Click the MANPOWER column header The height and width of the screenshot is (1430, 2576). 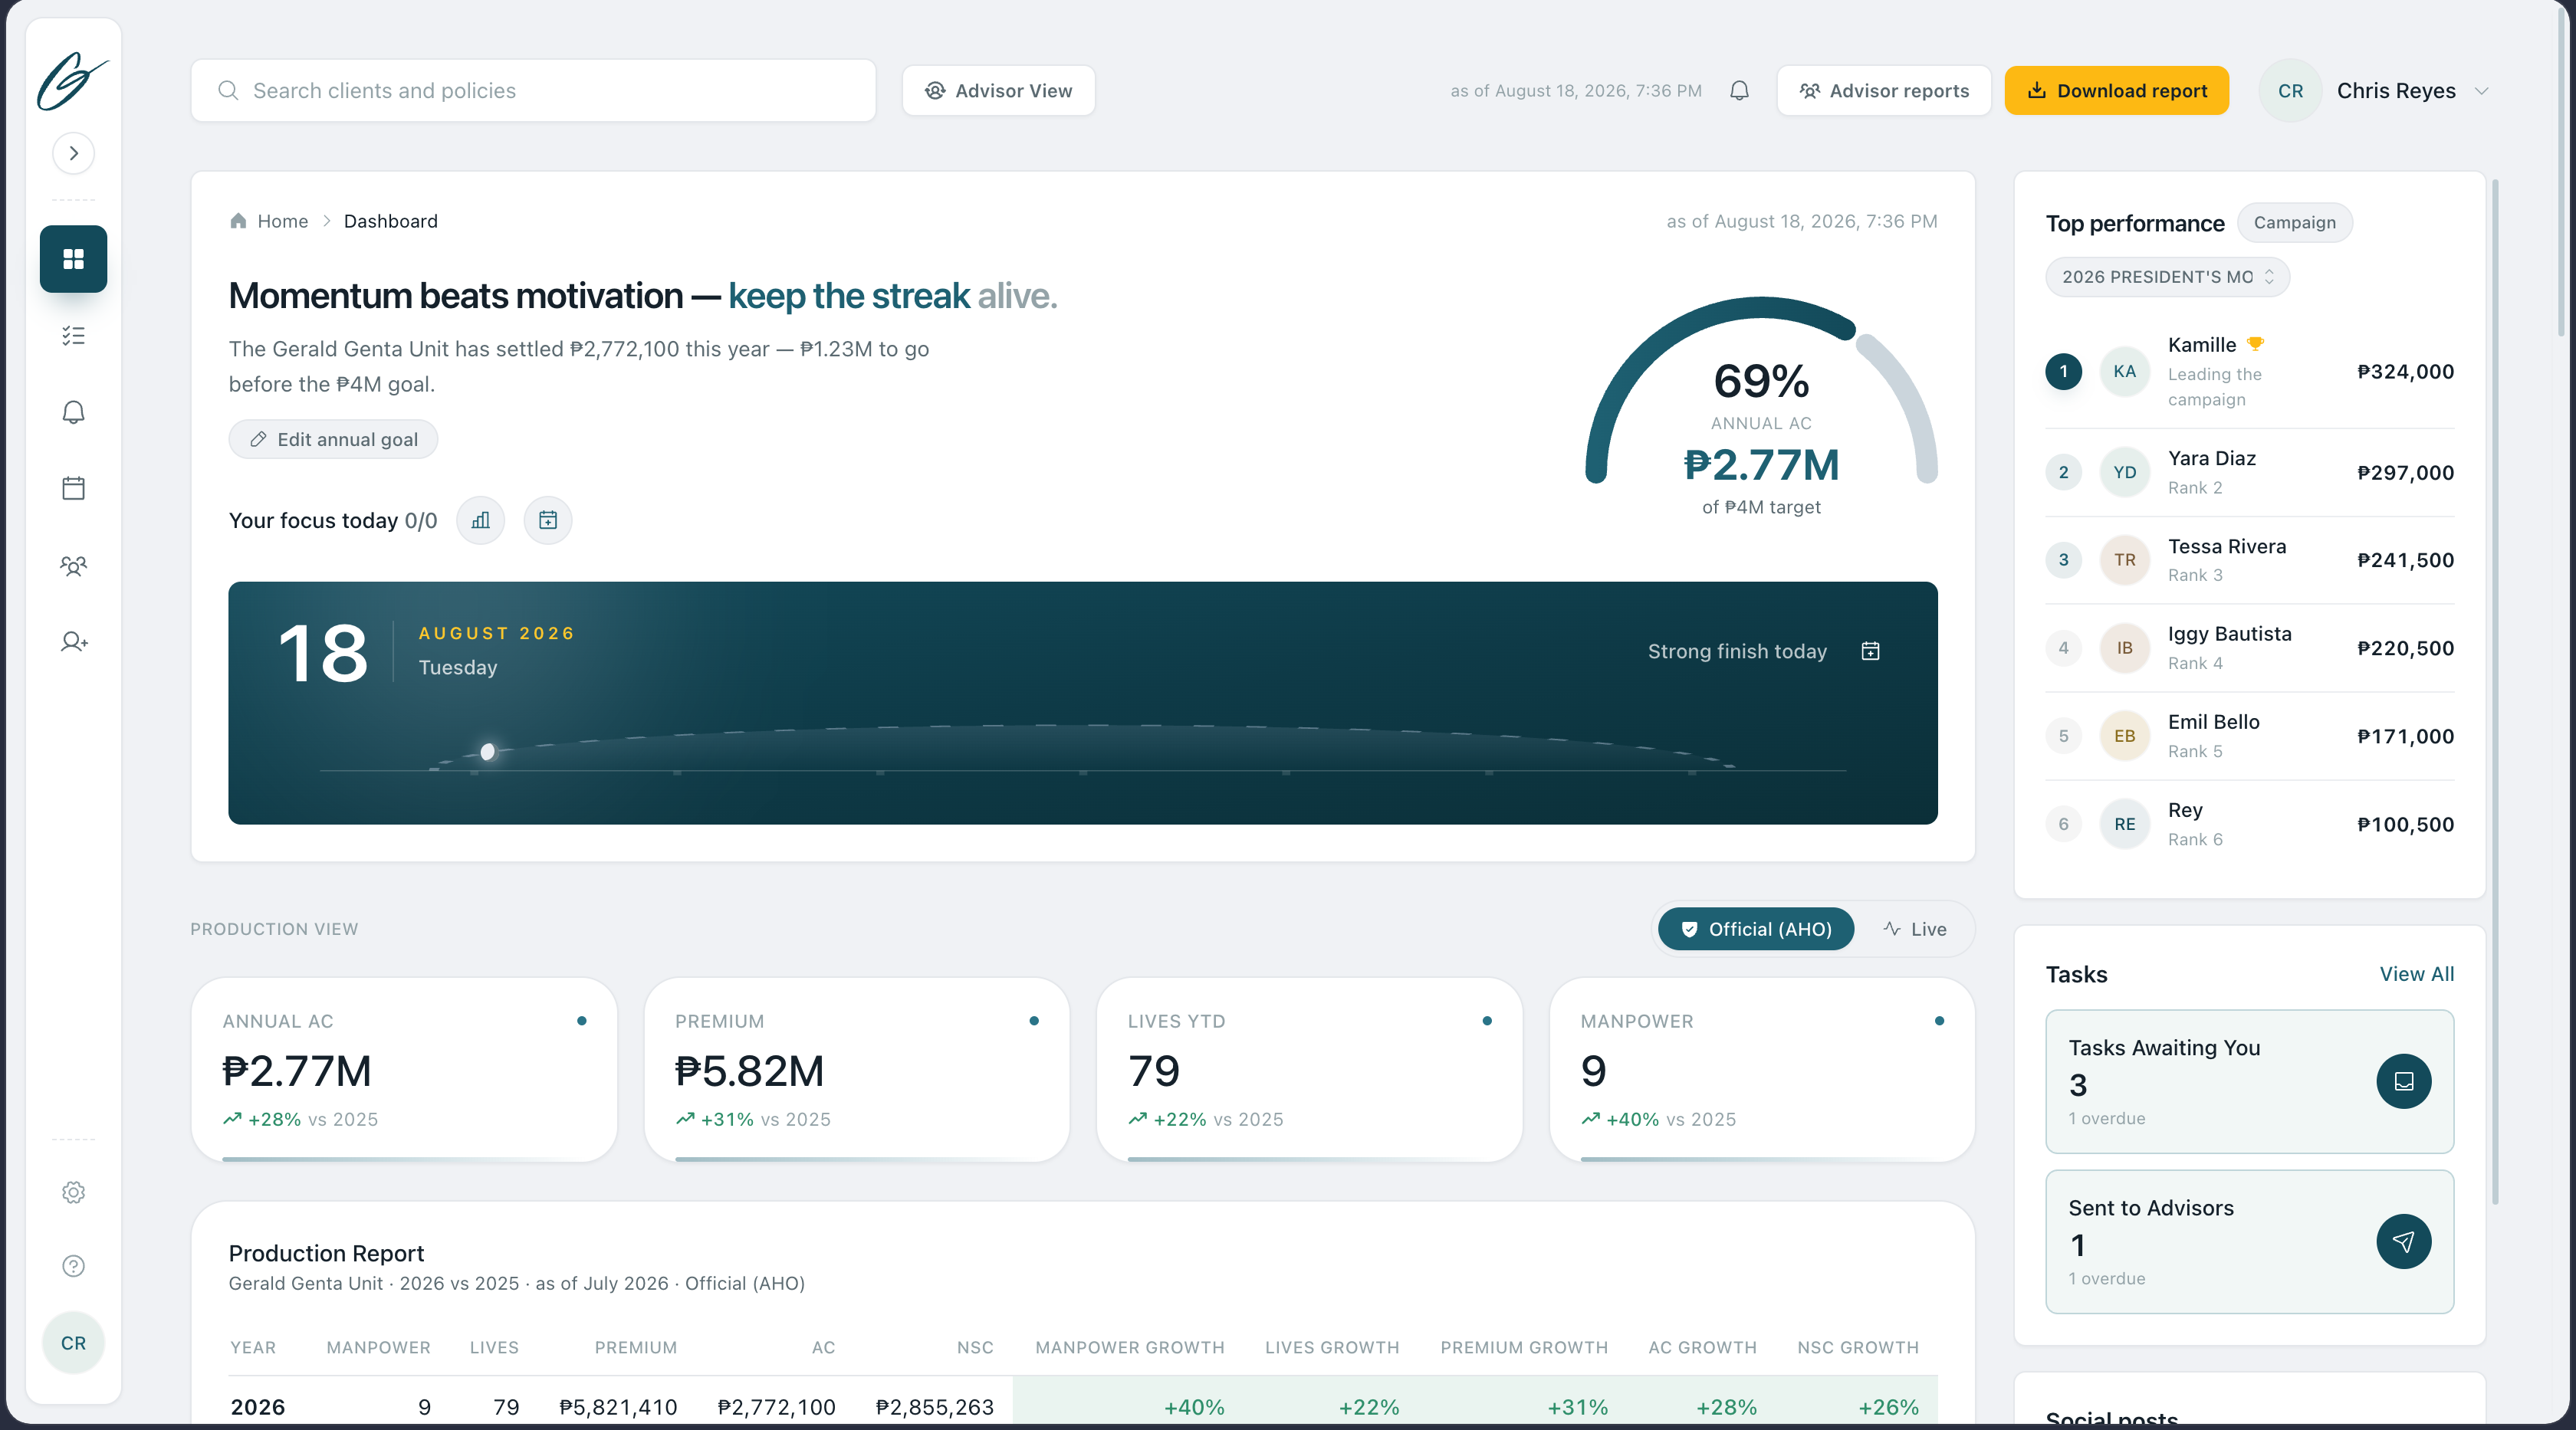[378, 1347]
